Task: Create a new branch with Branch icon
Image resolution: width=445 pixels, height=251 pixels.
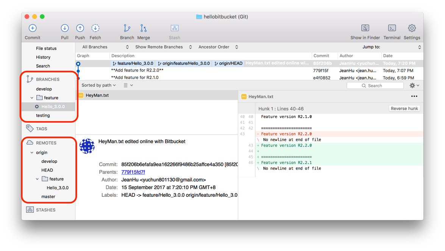Action: [x=127, y=28]
